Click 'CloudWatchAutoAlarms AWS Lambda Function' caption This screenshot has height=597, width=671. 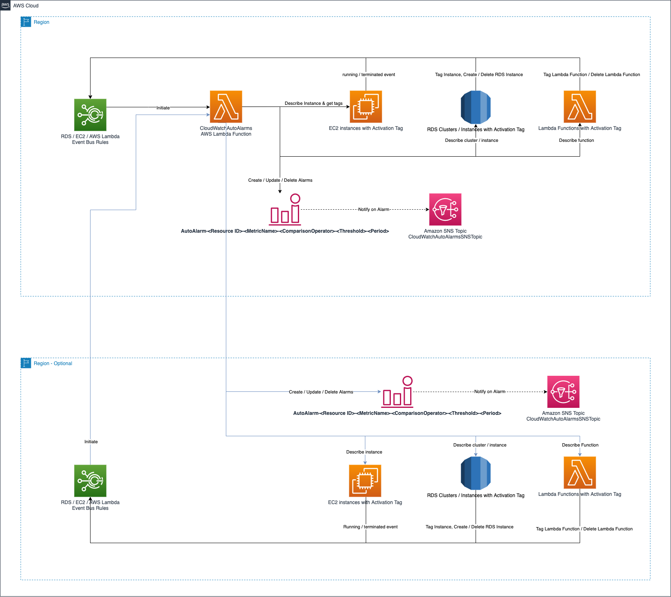[x=226, y=131]
